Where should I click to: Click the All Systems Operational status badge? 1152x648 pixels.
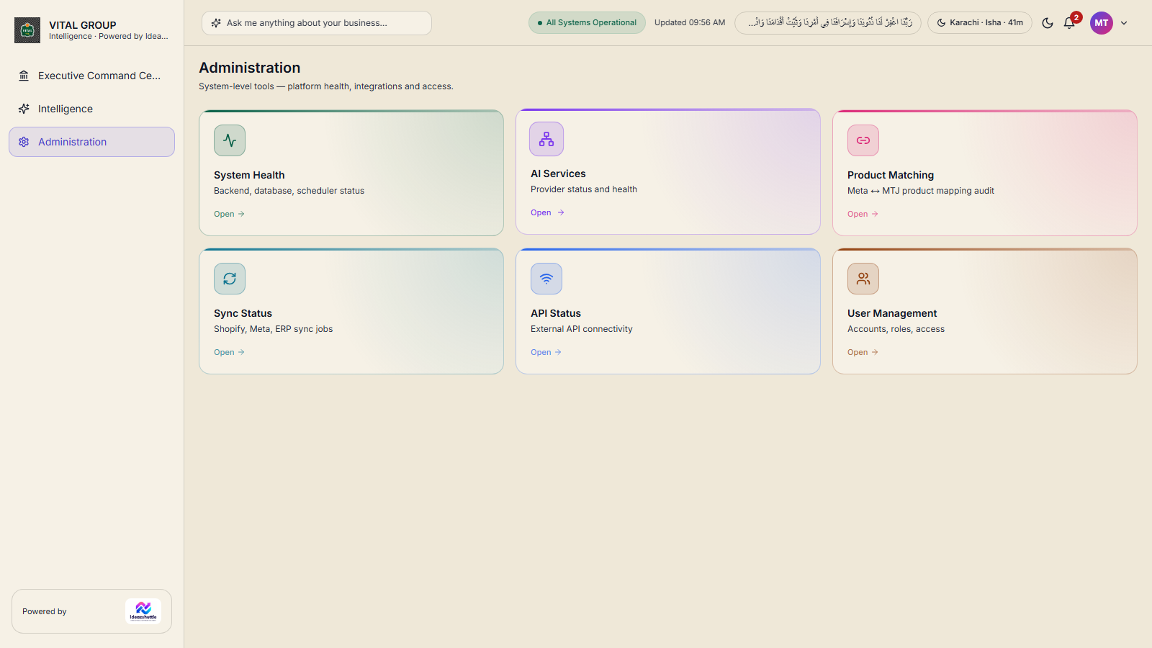point(587,23)
